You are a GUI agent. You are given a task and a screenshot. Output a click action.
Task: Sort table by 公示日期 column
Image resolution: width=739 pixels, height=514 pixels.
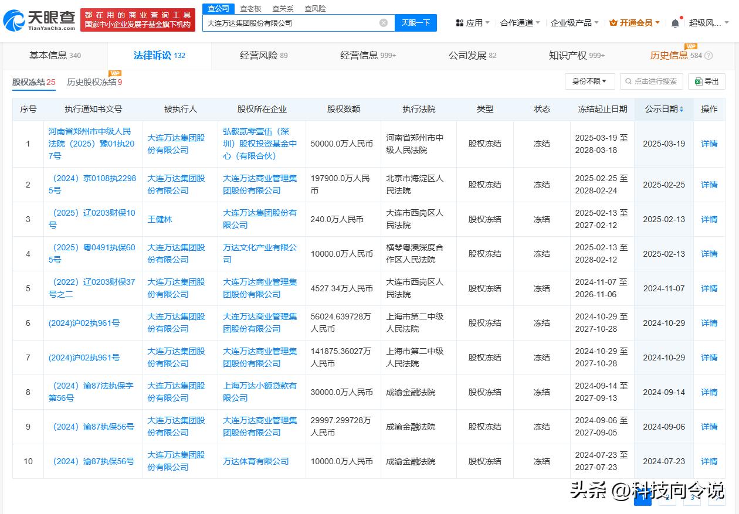tap(664, 109)
